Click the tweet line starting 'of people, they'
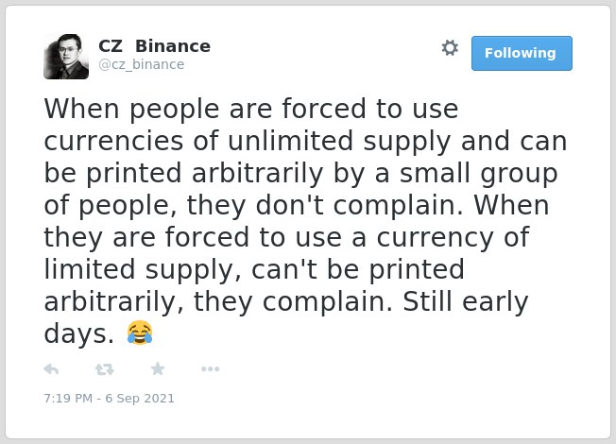Screen dimensions: 616x444 pyautogui.click(x=297, y=206)
